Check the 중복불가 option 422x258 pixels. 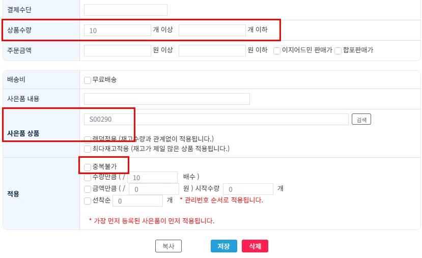pos(88,167)
